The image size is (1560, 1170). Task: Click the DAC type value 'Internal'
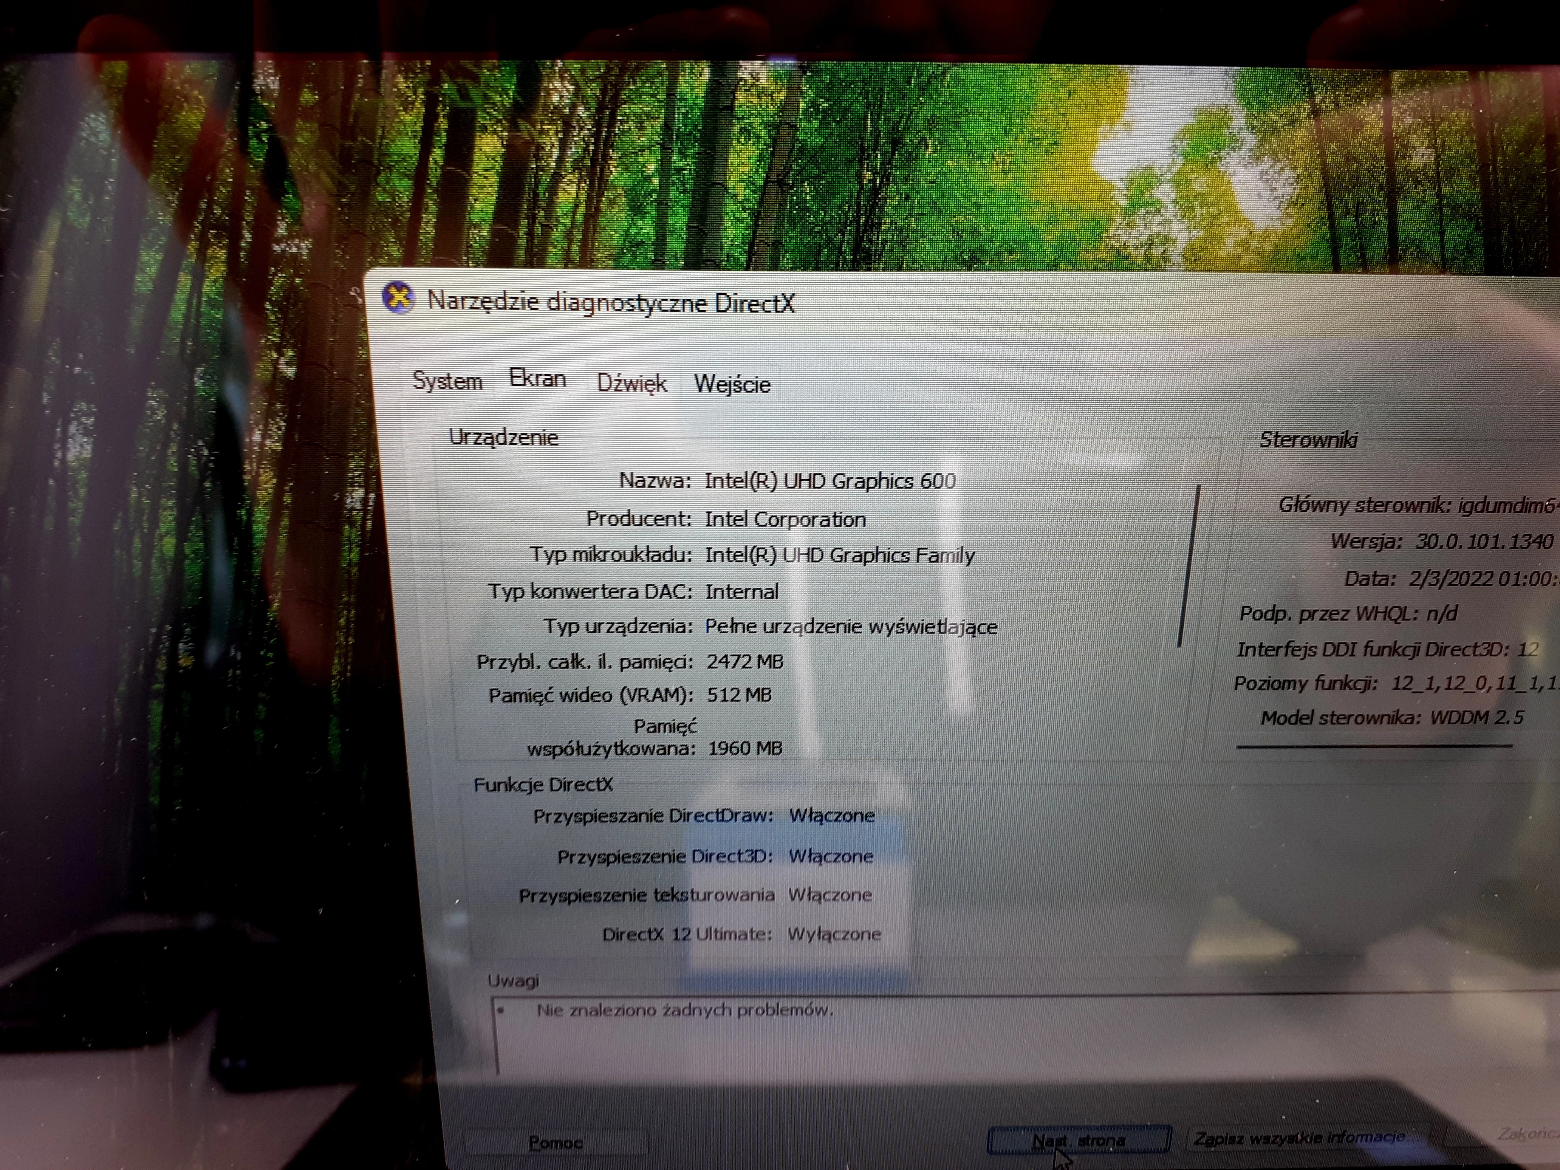coord(742,591)
